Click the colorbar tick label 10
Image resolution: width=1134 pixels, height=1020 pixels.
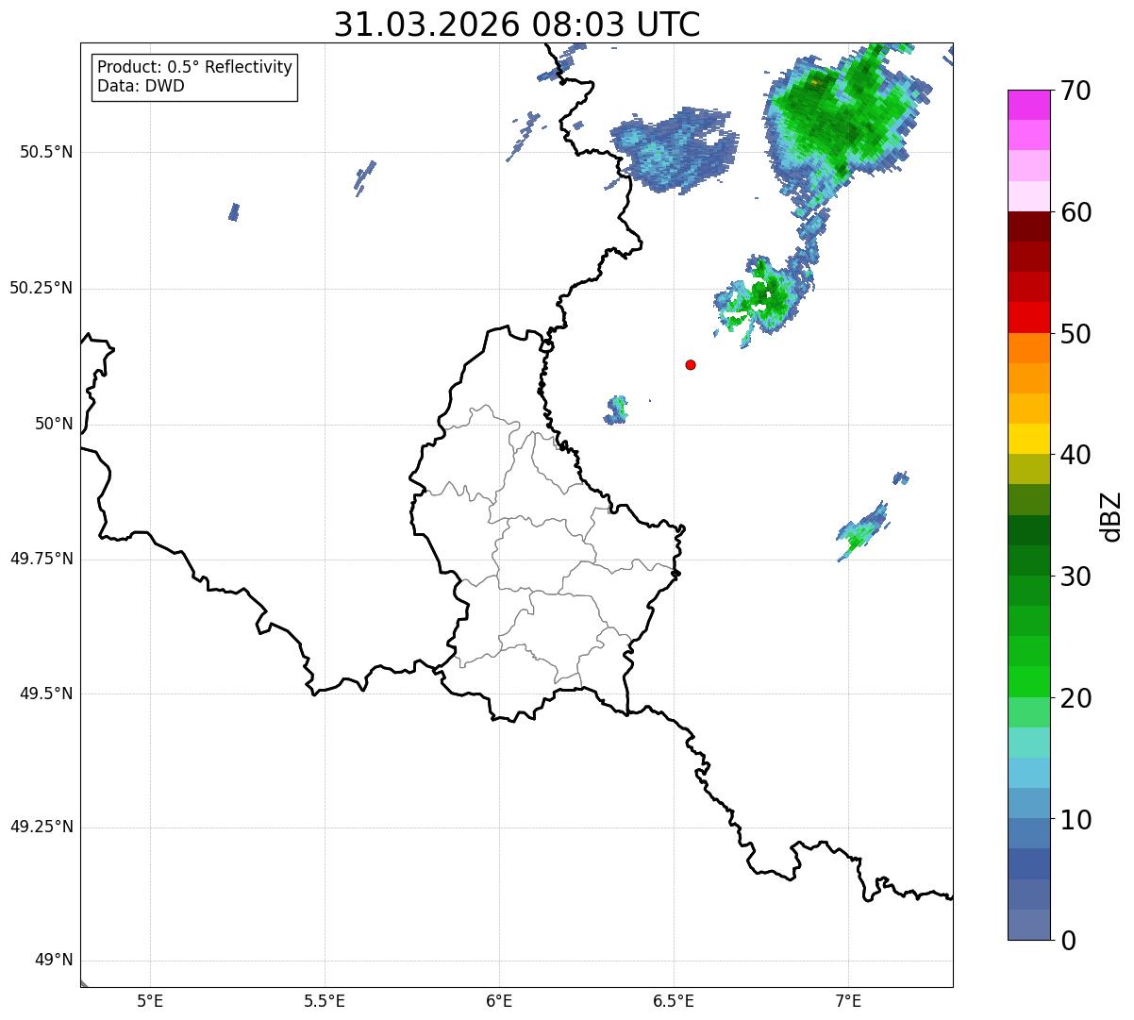pos(1076,820)
